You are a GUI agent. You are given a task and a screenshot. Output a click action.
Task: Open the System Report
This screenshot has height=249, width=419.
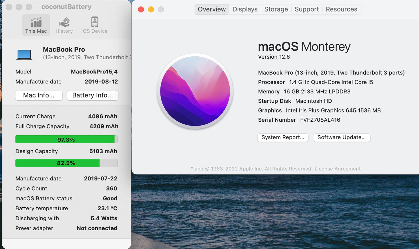[283, 137]
